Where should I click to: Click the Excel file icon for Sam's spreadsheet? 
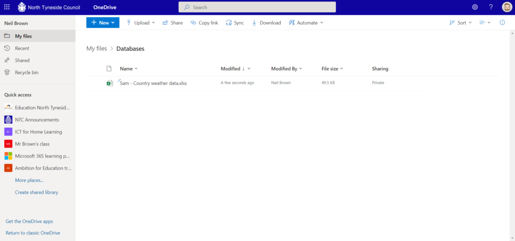point(110,83)
